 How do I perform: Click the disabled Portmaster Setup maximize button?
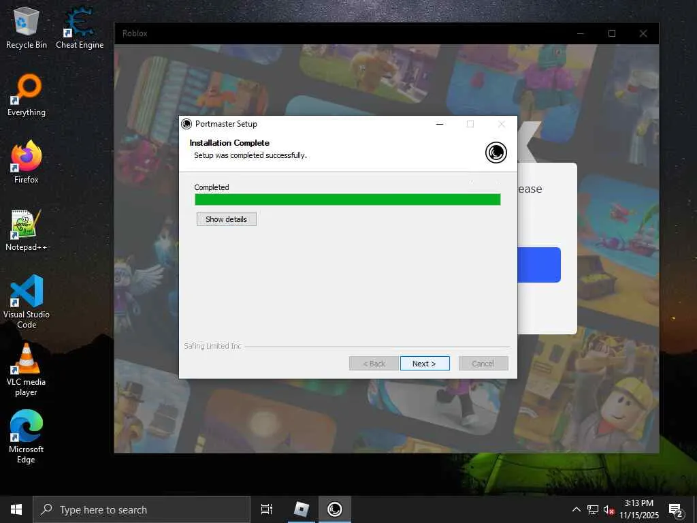tap(470, 124)
